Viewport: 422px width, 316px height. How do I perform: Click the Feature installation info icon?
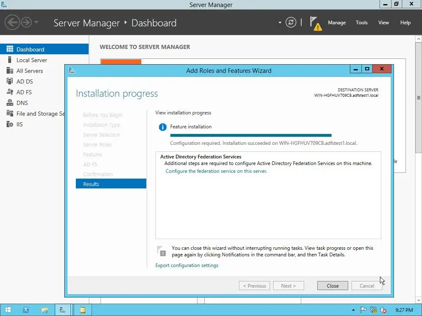(x=162, y=127)
